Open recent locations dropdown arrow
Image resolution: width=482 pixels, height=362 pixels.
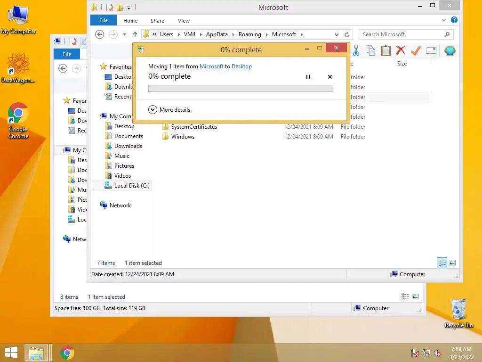point(124,34)
